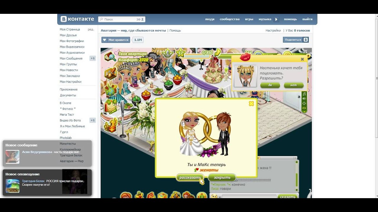Click the Перчик chat message line
378x212 pixels.
(x=228, y=185)
